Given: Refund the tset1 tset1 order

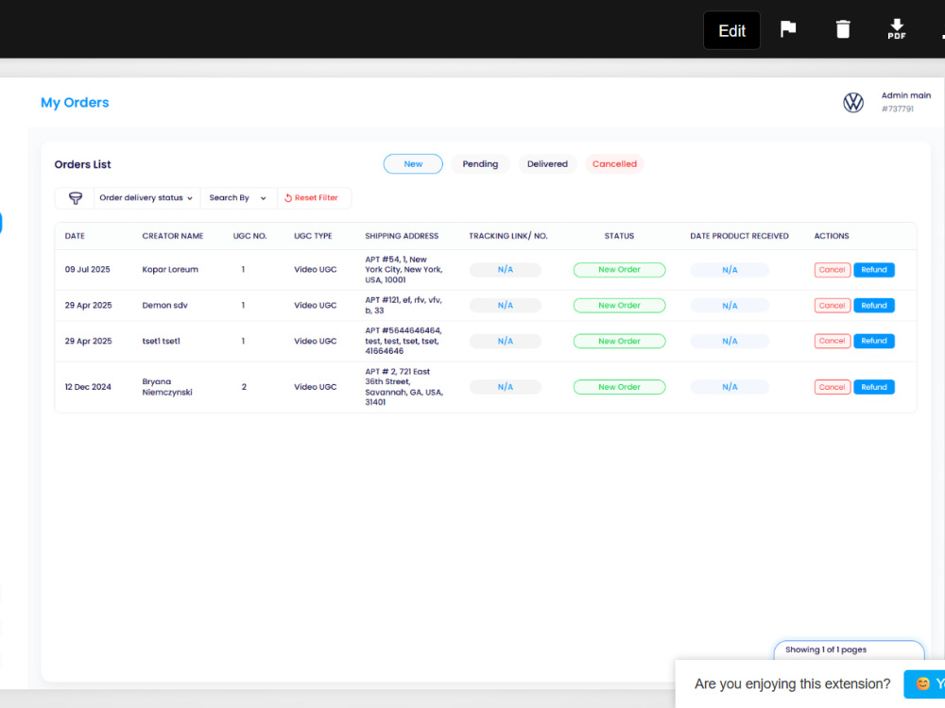Looking at the screenshot, I should (874, 341).
